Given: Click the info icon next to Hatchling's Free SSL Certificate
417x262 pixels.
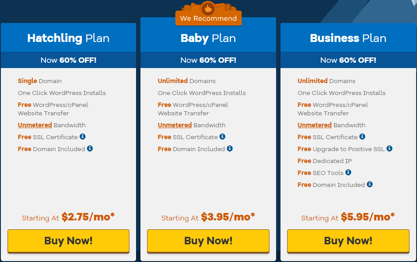Looking at the screenshot, I should click(82, 137).
